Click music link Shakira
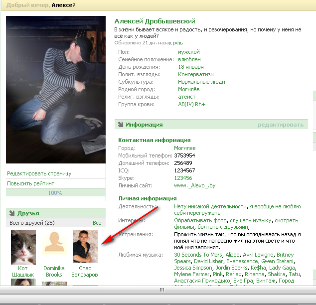Image resolution: width=316 pixels, height=305 pixels. 277,274
